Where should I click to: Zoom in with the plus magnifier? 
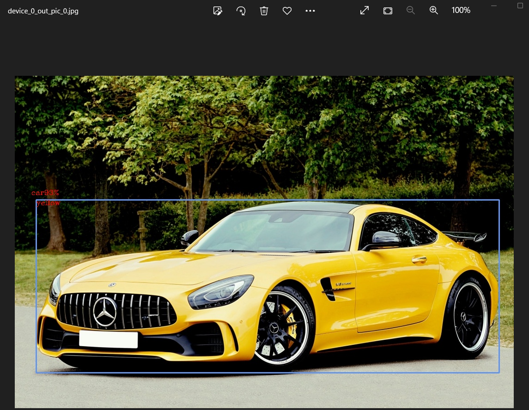(x=433, y=11)
